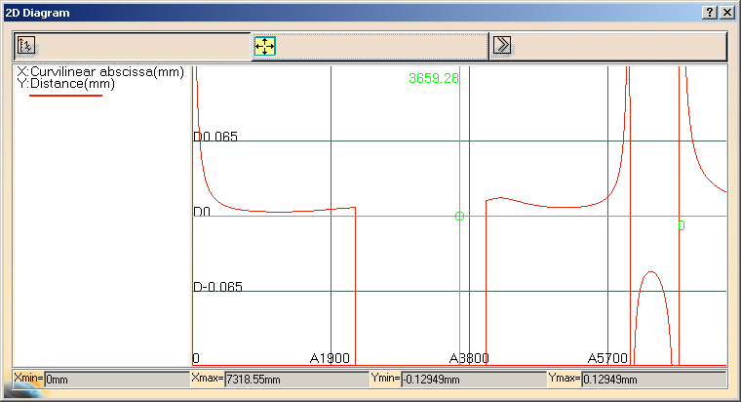Click the green circle cursor marker on D0 line
The height and width of the screenshot is (402, 741).
(459, 216)
